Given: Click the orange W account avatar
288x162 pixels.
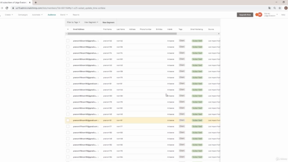Looking at the screenshot, I should (x=260, y=15).
